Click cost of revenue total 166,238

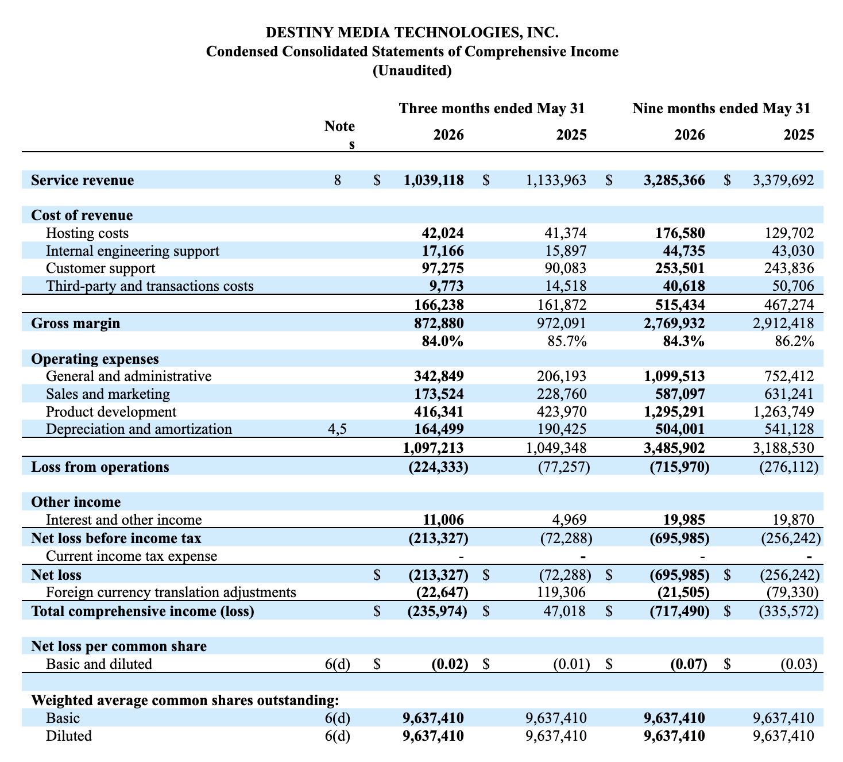pyautogui.click(x=440, y=305)
